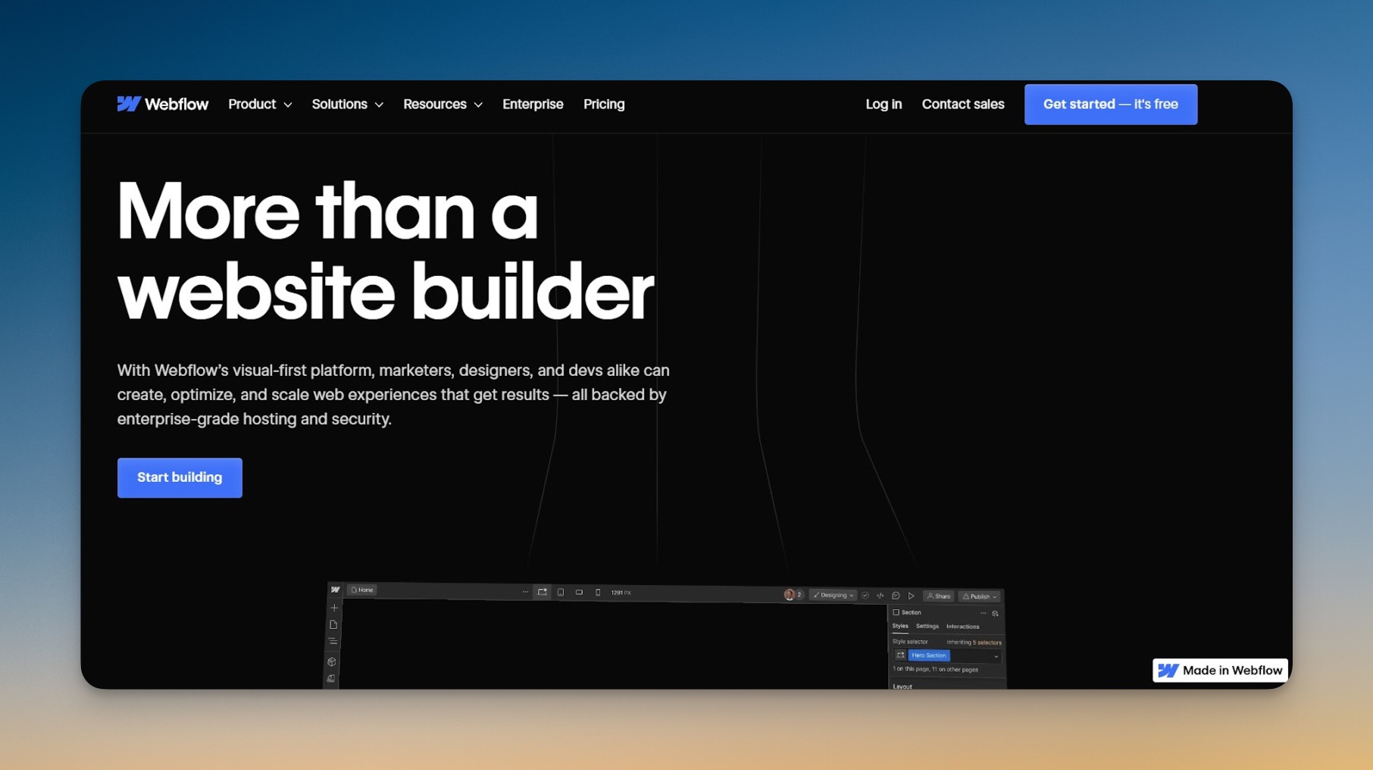Open the comments bubble icon
Viewport: 1373px width, 770px height.
(896, 596)
